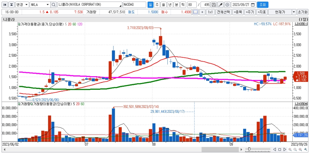This screenshot has height=154, width=310.
Task: Close the price chart panel with its X icon
Action: pyautogui.click(x=306, y=24)
